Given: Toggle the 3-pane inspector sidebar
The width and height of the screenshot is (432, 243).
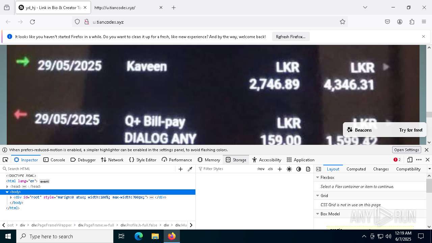Looking at the screenshot, I should [x=319, y=169].
